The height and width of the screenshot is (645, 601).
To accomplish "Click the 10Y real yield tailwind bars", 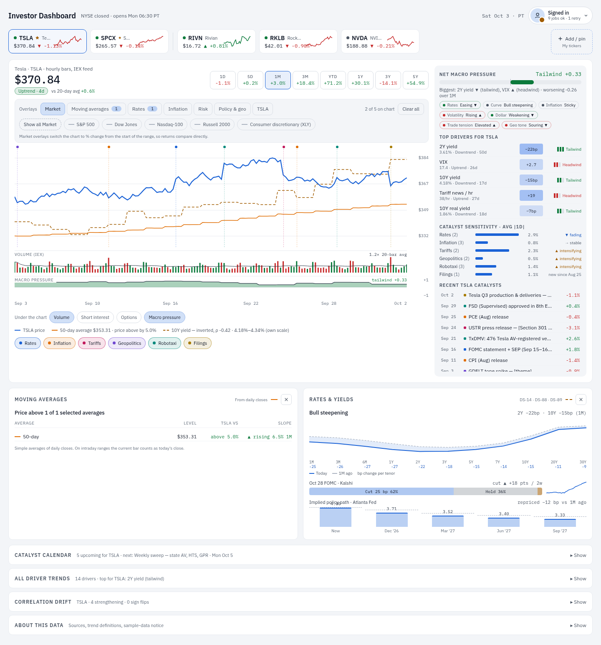I will point(560,211).
